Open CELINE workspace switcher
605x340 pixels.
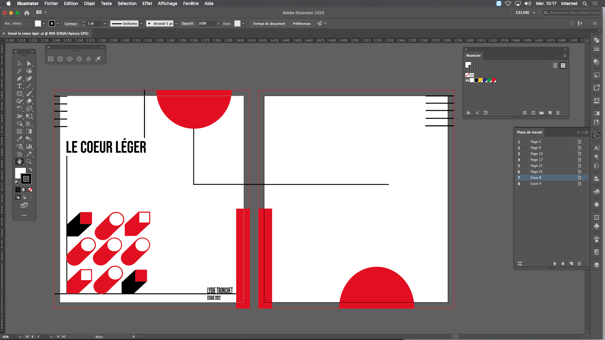[x=526, y=13]
